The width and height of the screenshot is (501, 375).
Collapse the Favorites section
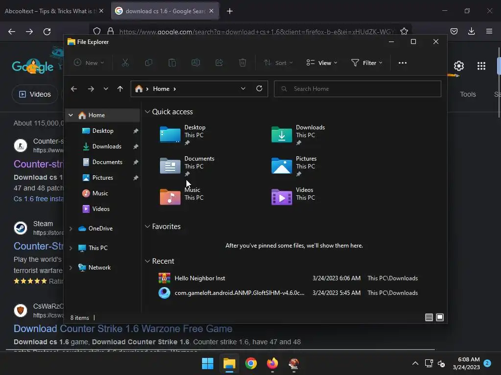(x=147, y=227)
